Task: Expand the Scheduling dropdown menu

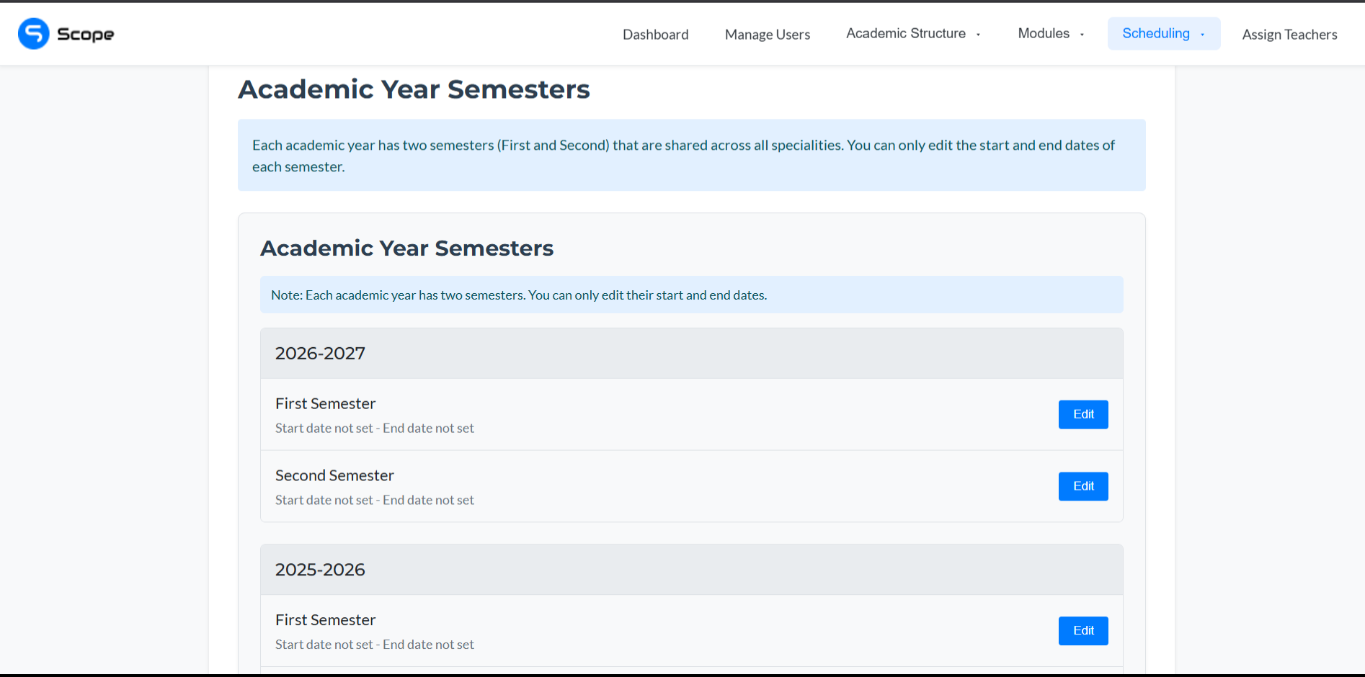Action: [1163, 34]
